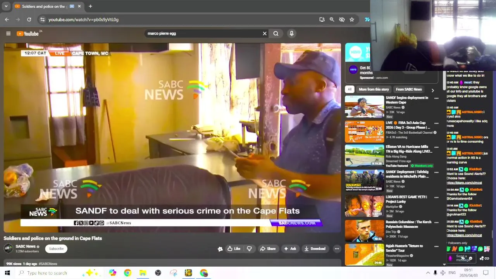Screen dimensions: 496x279
Task: Select 'From SABC News' chip
Action: 409,90
